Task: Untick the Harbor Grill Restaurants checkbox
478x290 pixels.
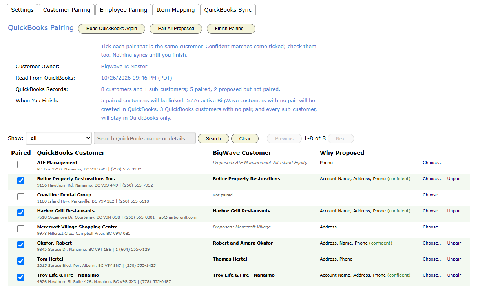Action: pyautogui.click(x=21, y=213)
